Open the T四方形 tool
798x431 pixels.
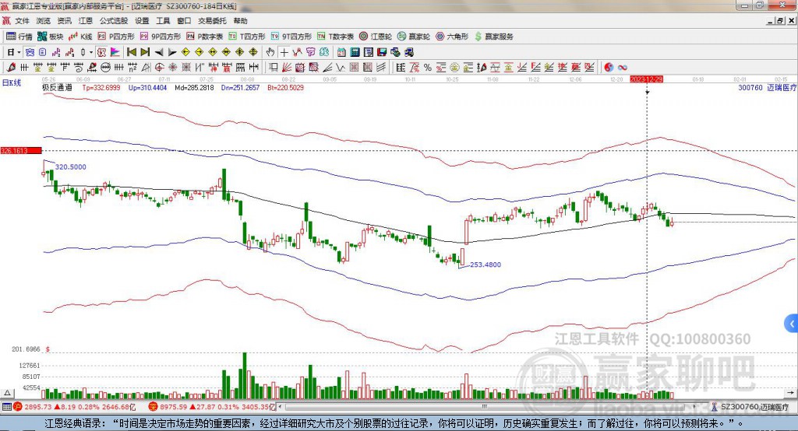click(246, 37)
